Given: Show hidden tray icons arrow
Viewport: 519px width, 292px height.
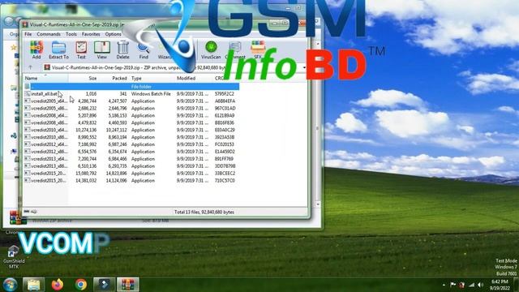Looking at the screenshot, I should 444,285.
